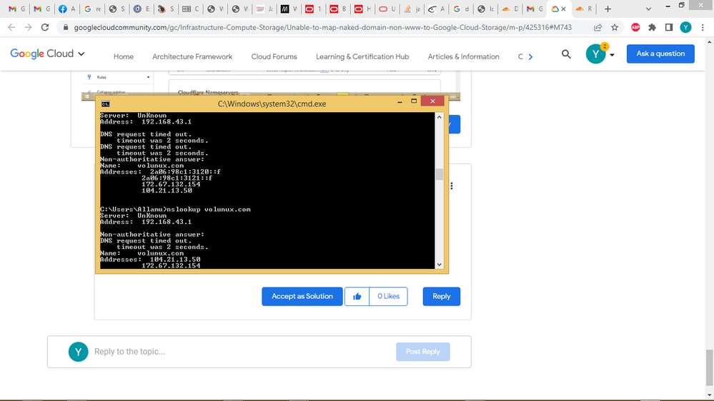The image size is (714, 401).
Task: Click the Reply button on the post
Action: (x=441, y=296)
